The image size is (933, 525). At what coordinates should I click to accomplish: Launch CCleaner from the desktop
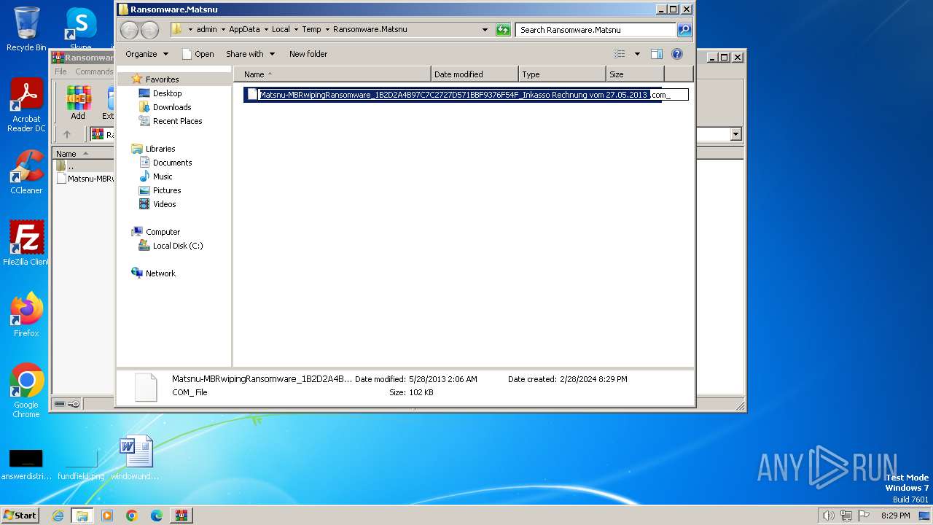(x=26, y=172)
